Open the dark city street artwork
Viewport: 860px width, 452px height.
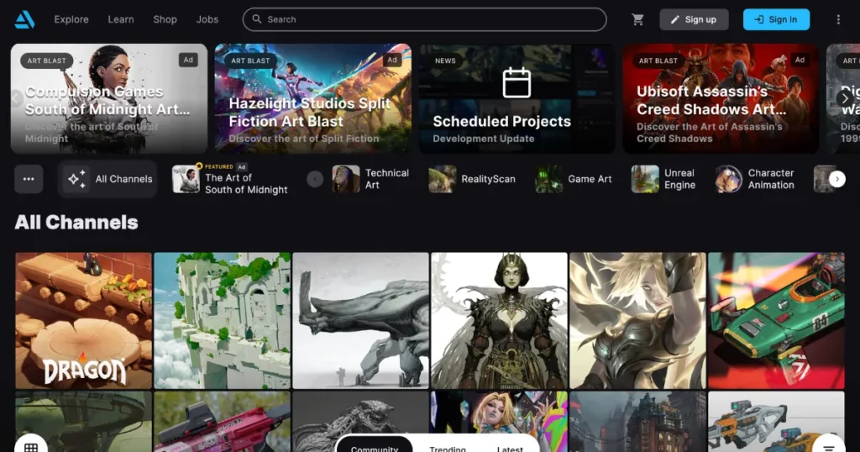(637, 421)
